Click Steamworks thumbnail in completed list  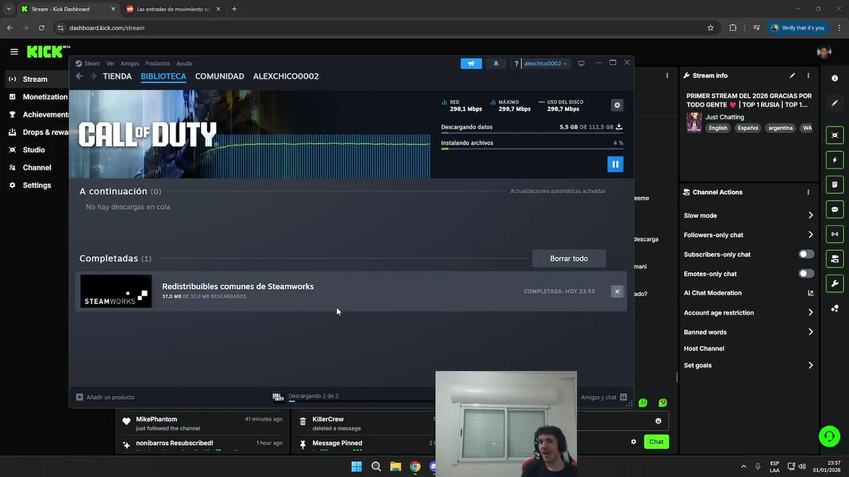coord(116,291)
